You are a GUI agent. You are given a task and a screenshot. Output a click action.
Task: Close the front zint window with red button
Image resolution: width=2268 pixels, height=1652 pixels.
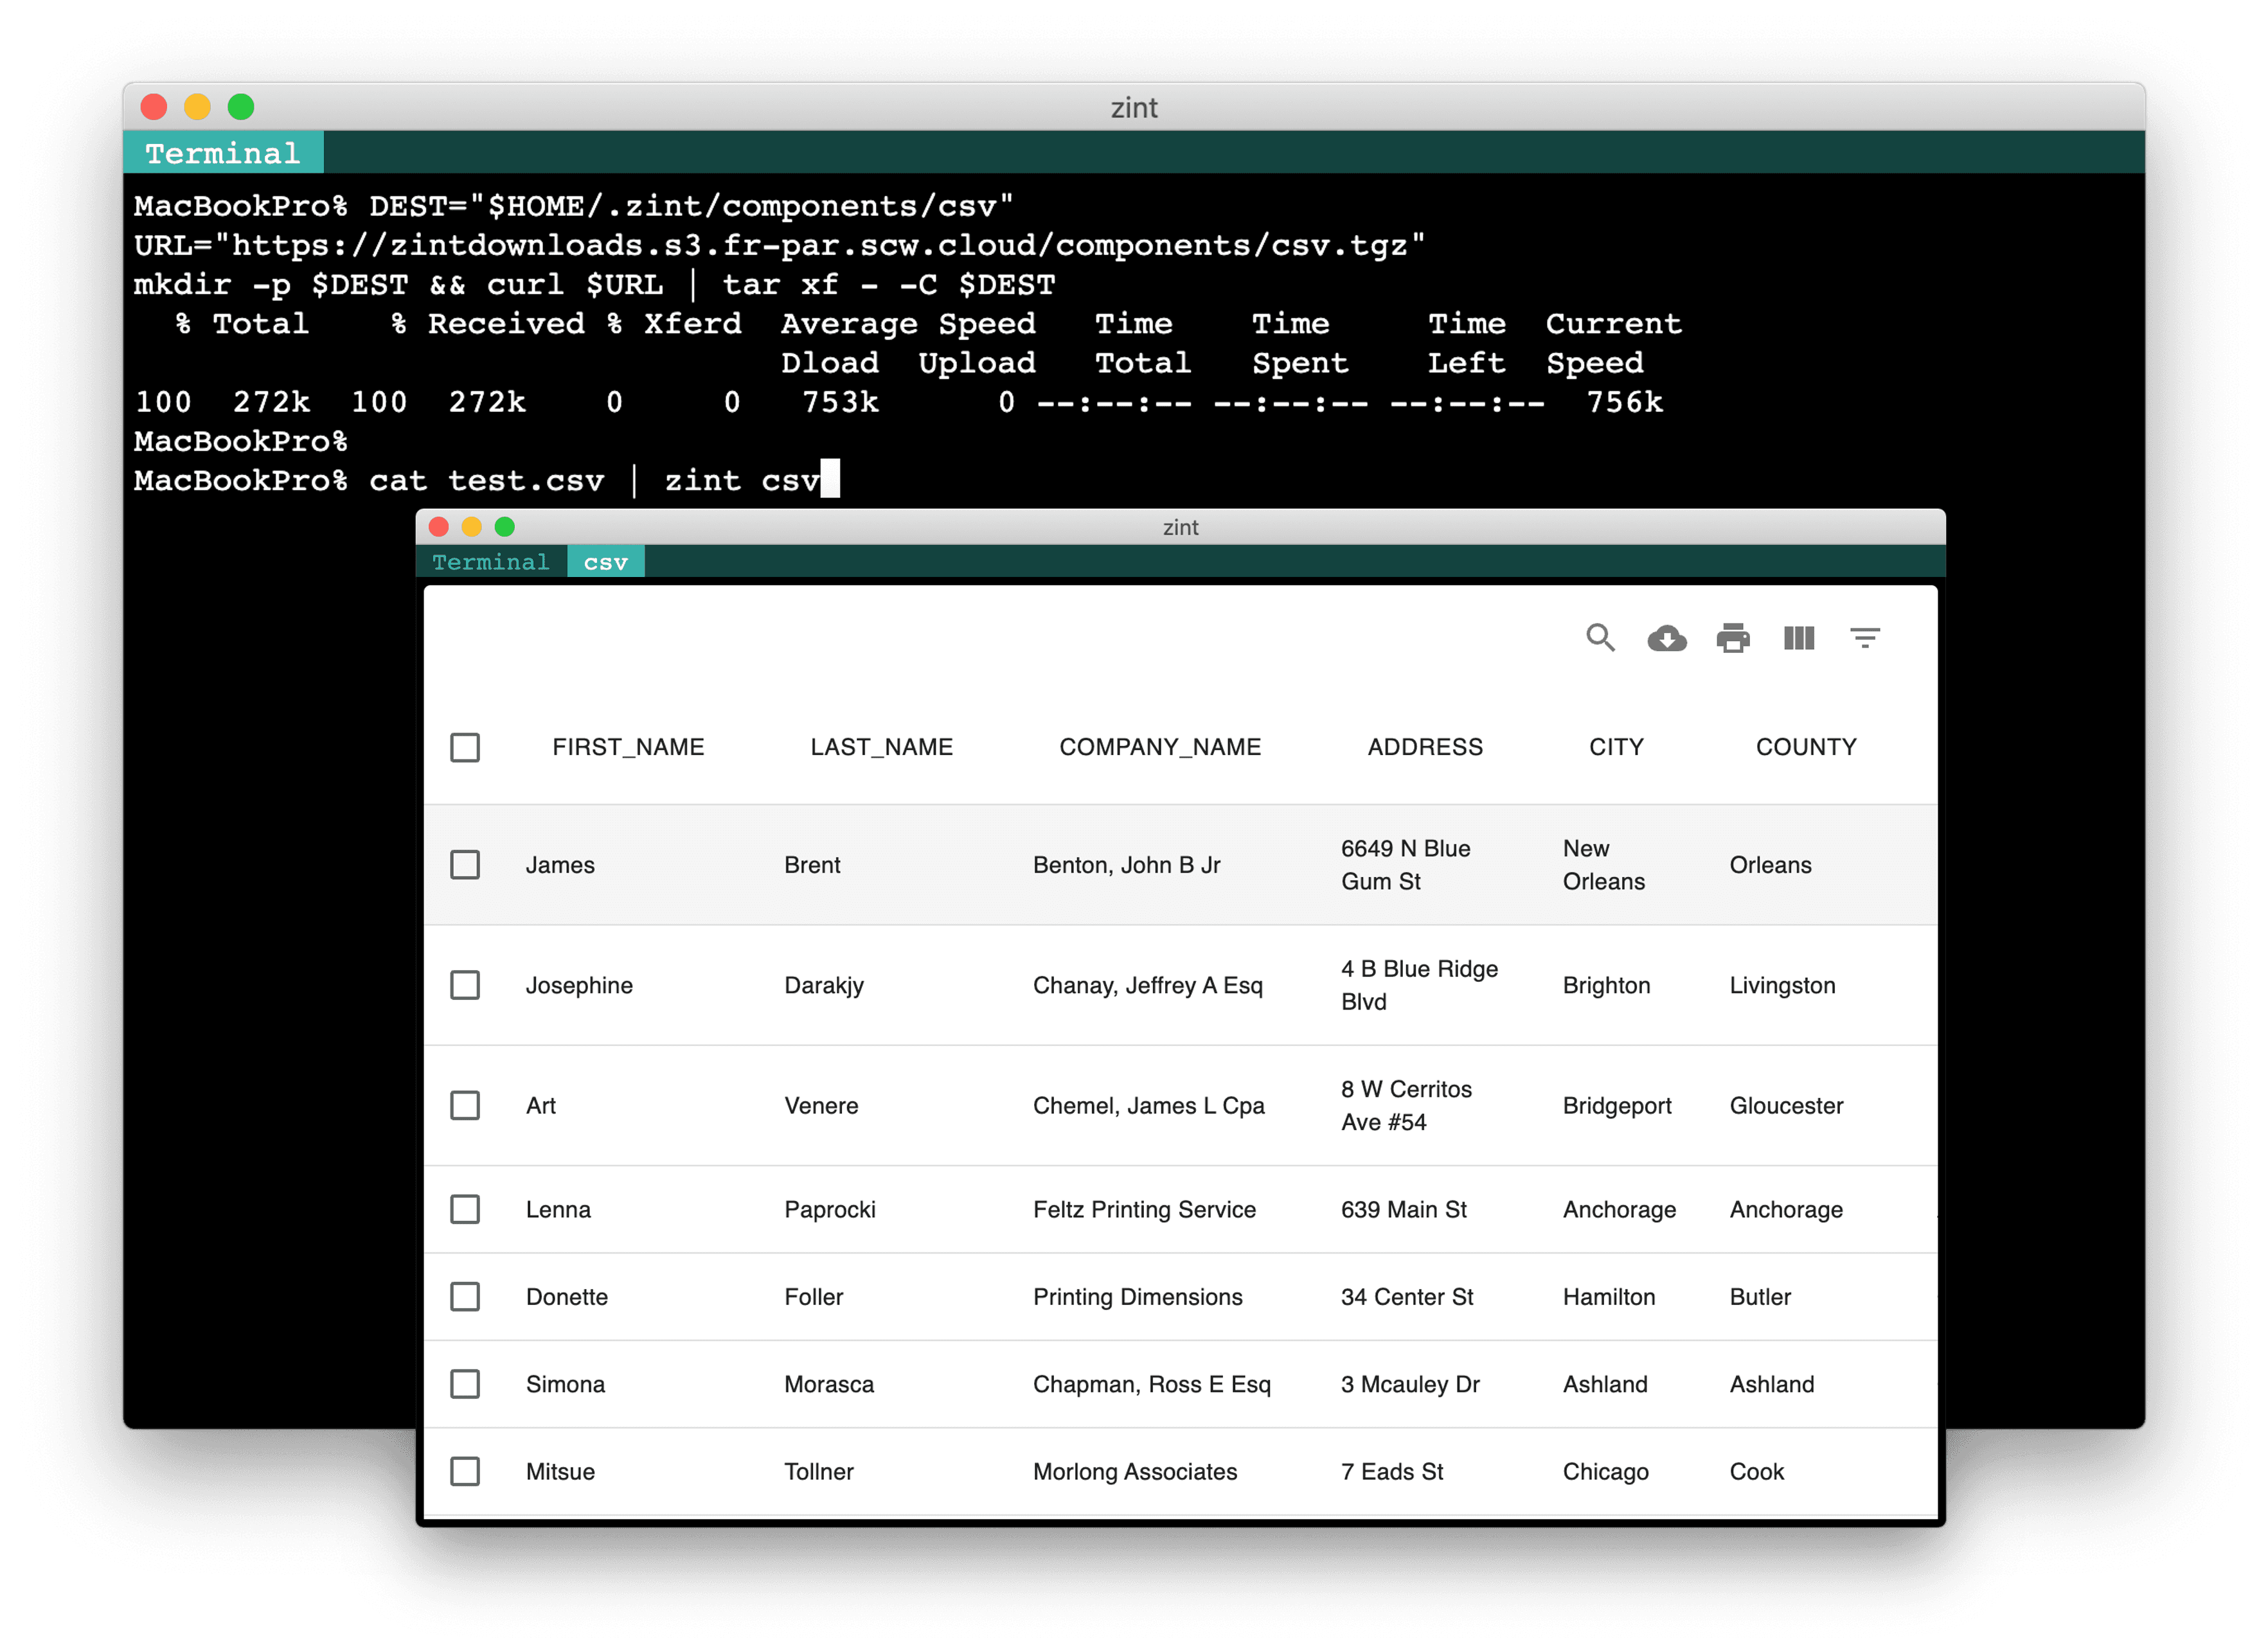439,527
